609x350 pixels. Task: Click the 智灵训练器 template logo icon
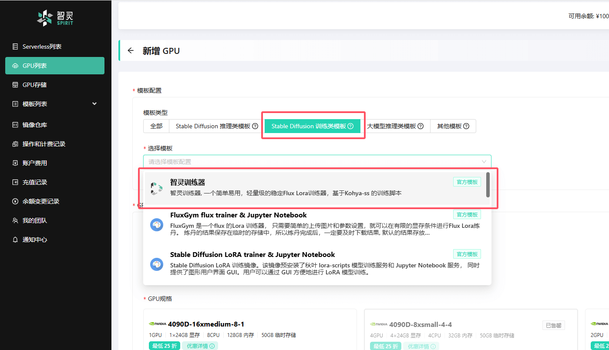pos(157,188)
